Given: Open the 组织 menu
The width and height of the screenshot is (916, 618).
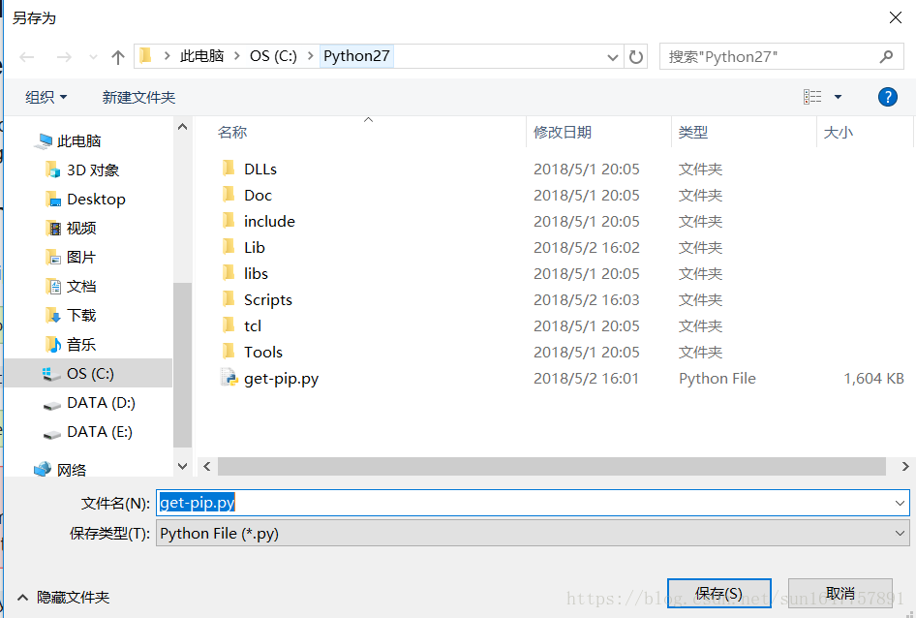Looking at the screenshot, I should click(44, 96).
